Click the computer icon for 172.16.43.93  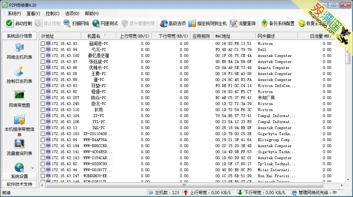click(48, 44)
